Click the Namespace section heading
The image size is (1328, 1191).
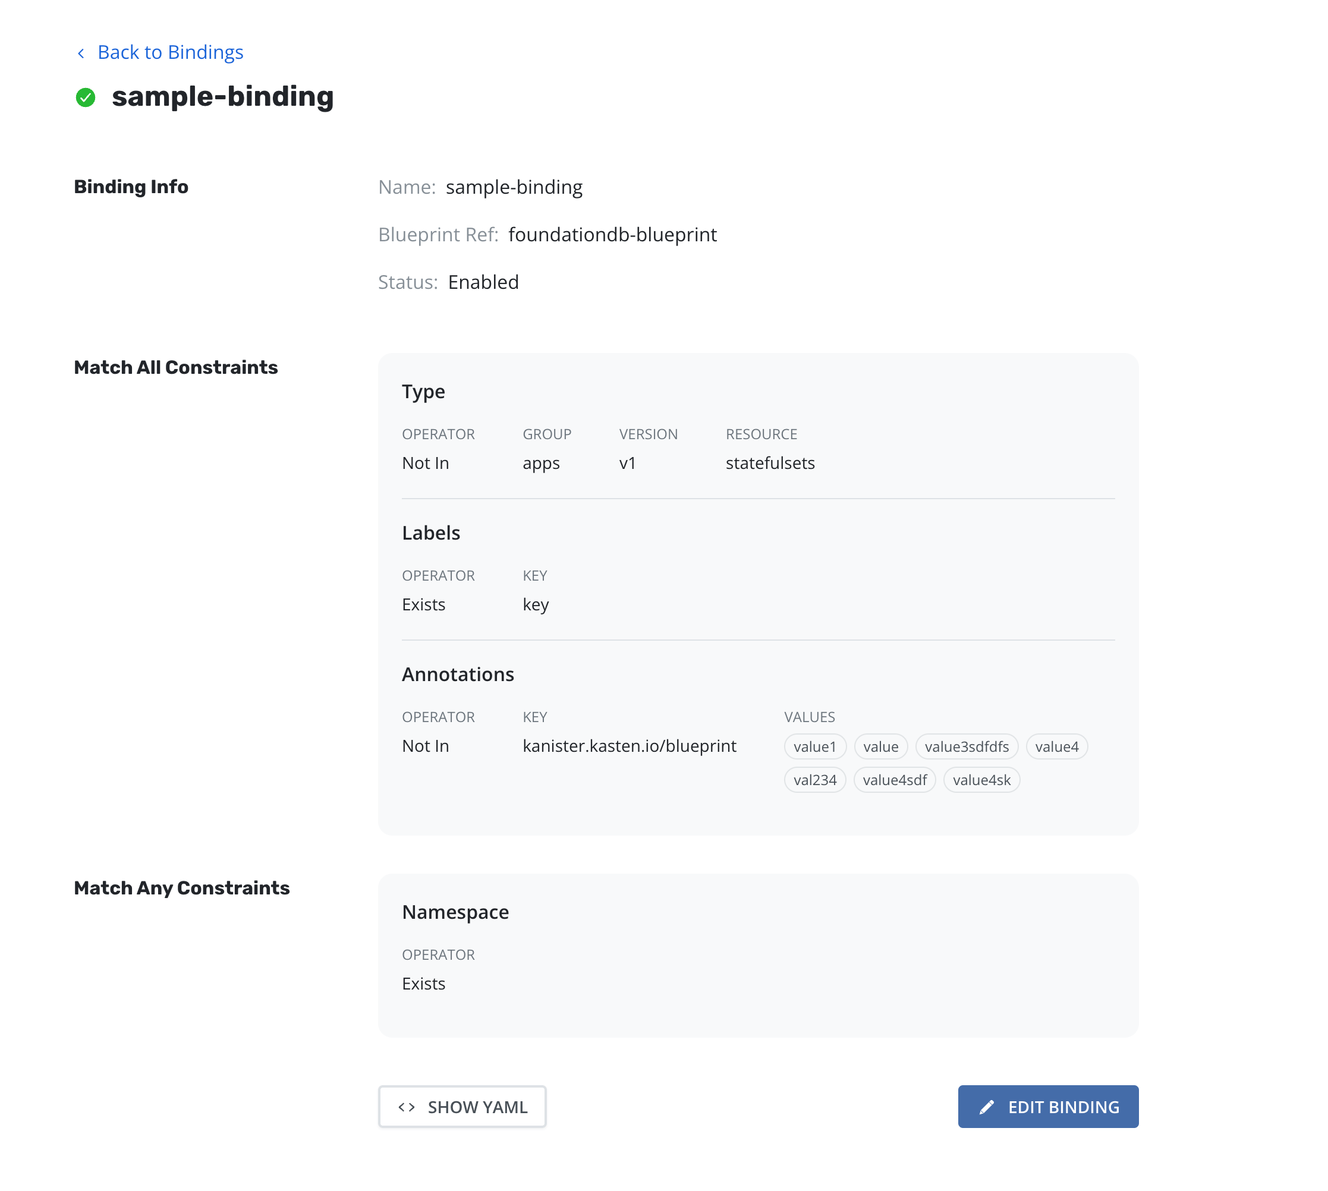pyautogui.click(x=455, y=912)
